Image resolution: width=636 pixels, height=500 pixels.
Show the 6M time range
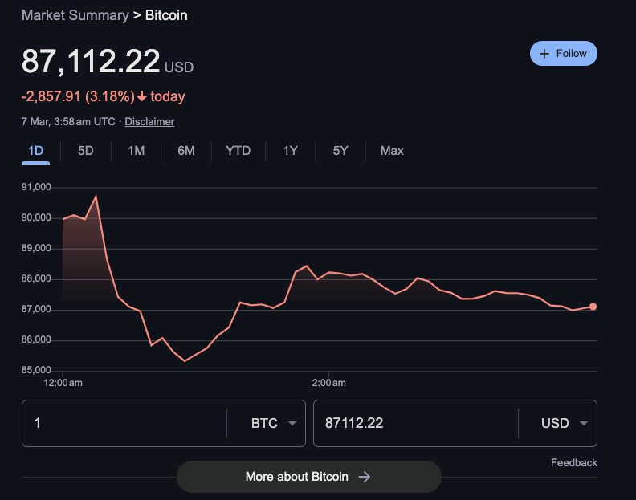(186, 151)
